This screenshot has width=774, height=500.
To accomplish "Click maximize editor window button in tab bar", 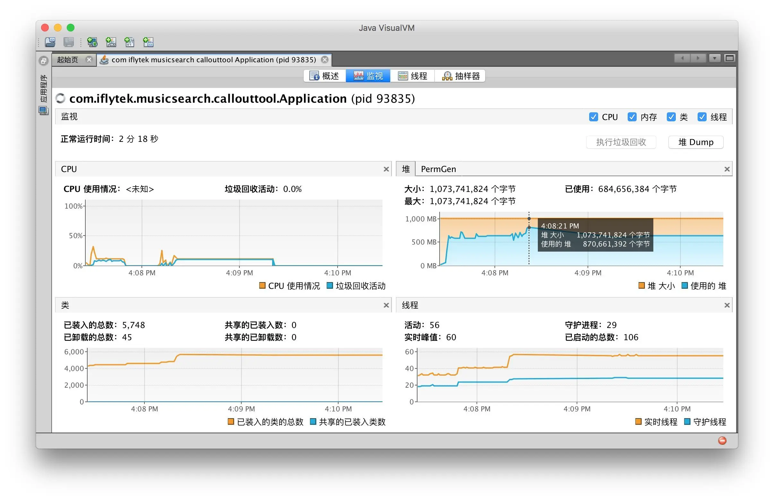I will tap(729, 58).
